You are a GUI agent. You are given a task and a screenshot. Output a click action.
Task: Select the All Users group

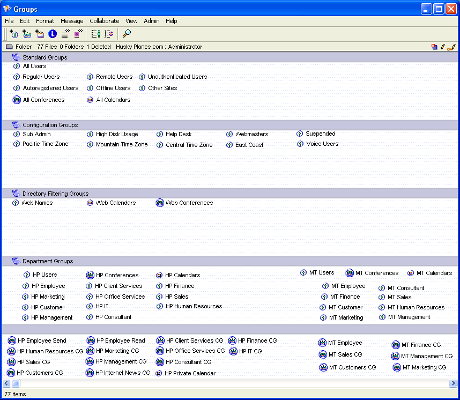click(x=34, y=66)
